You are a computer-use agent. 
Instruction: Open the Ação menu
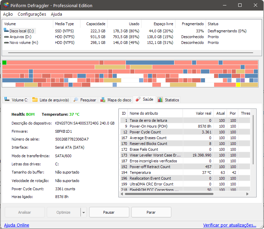[8, 14]
